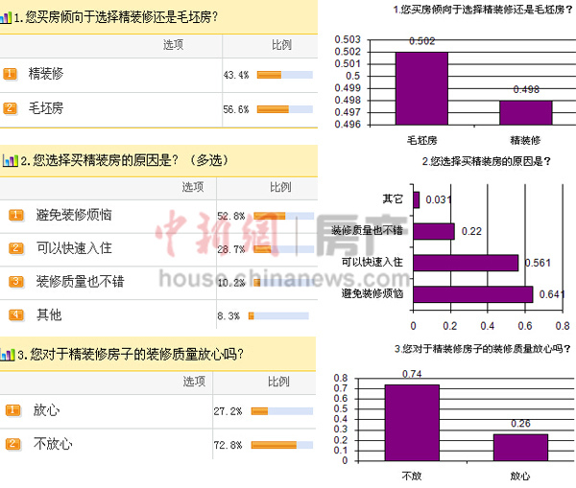Click the 可以快速入住 option in the table
Viewport: 576px width, 488px height.
(x=74, y=248)
